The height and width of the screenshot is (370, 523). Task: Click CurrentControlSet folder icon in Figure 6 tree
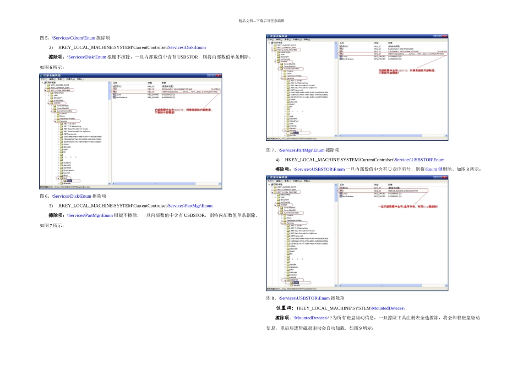[56, 111]
